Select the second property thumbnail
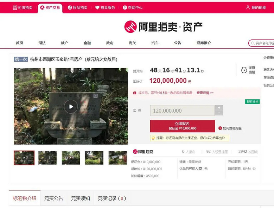Viewport: 274px width, 208px height. 47,158
